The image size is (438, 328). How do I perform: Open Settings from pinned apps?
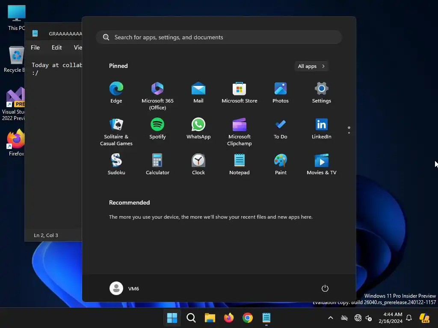click(x=322, y=93)
